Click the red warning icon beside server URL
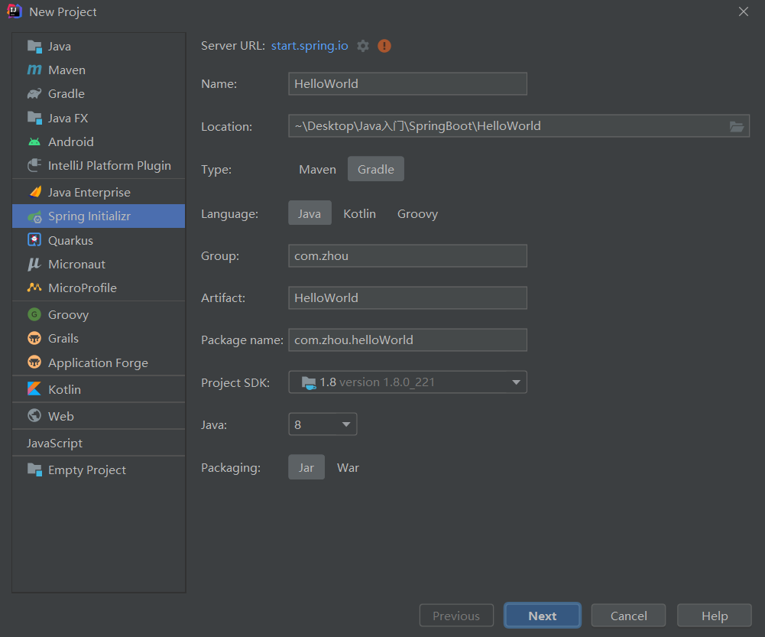 384,46
